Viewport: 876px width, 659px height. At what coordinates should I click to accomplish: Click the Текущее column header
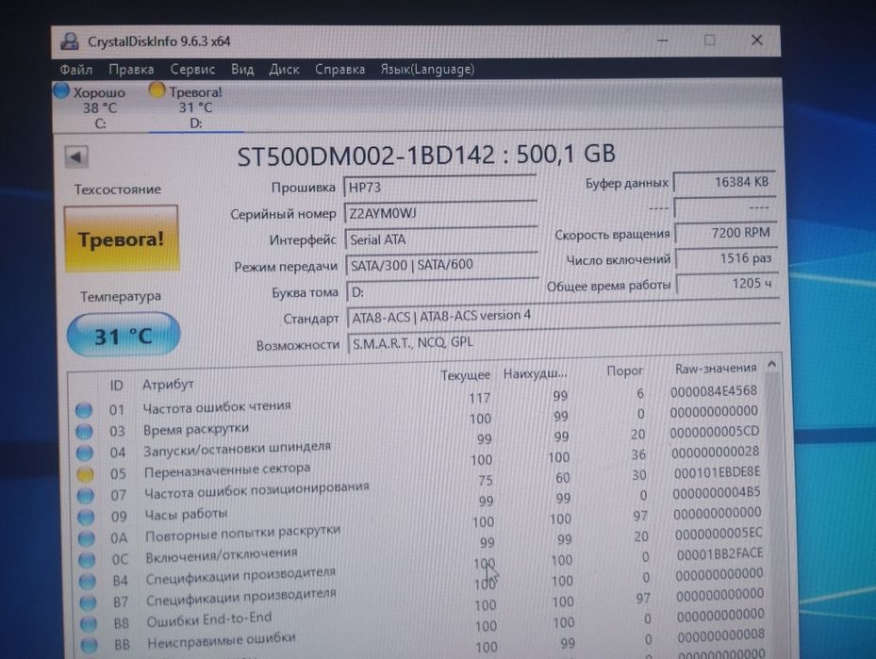(x=465, y=375)
